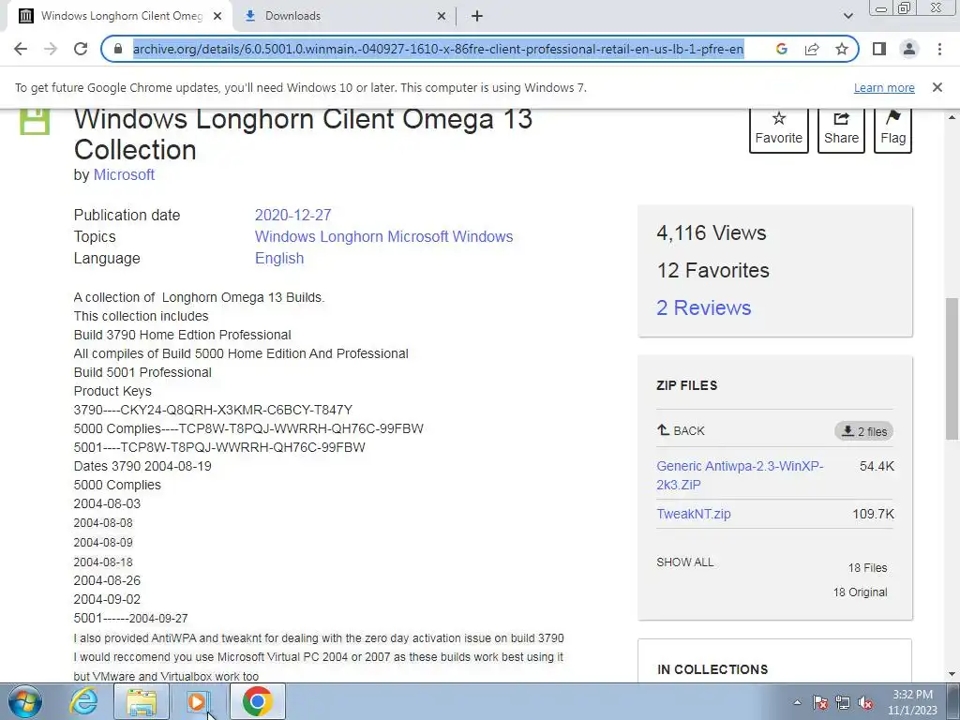Click the 18 Files count

867,567
